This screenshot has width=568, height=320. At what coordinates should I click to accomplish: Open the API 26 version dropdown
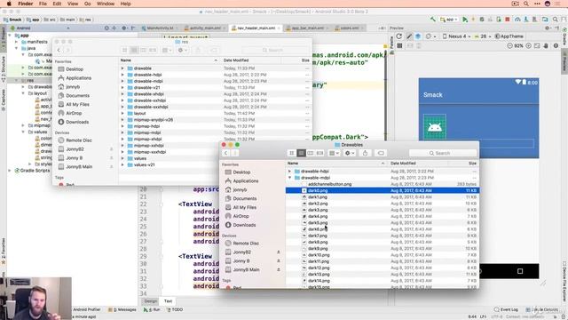tap(482, 36)
